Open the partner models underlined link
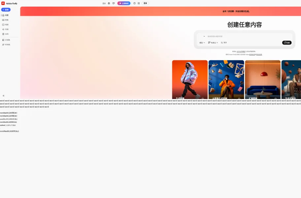Screen dimensions: 301x198 [x=241, y=51]
